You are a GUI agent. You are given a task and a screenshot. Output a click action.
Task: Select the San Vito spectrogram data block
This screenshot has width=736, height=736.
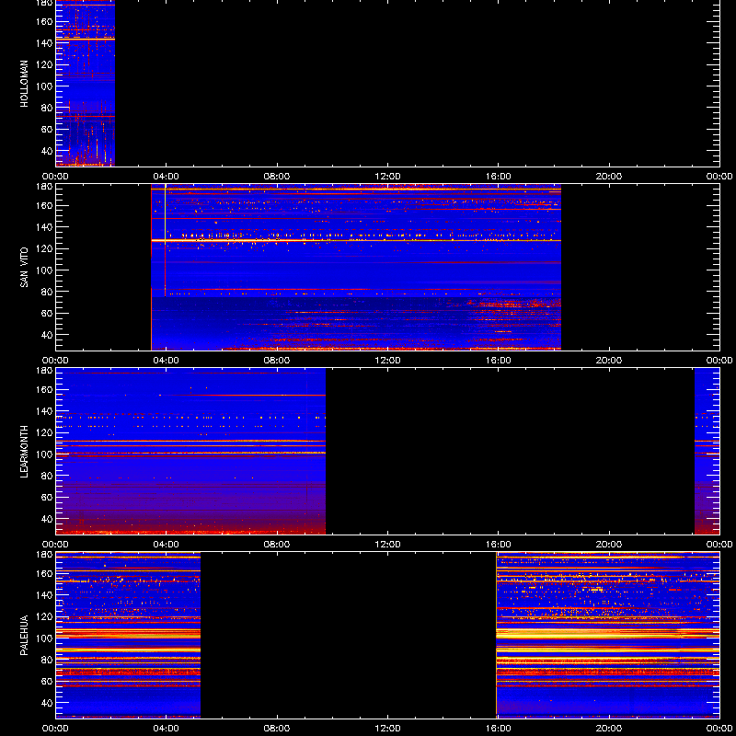pos(356,267)
